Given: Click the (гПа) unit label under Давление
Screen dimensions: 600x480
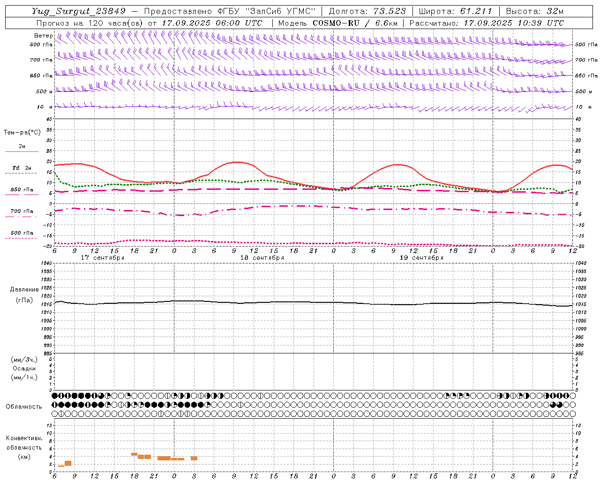Looking at the screenshot, I should point(24,300).
